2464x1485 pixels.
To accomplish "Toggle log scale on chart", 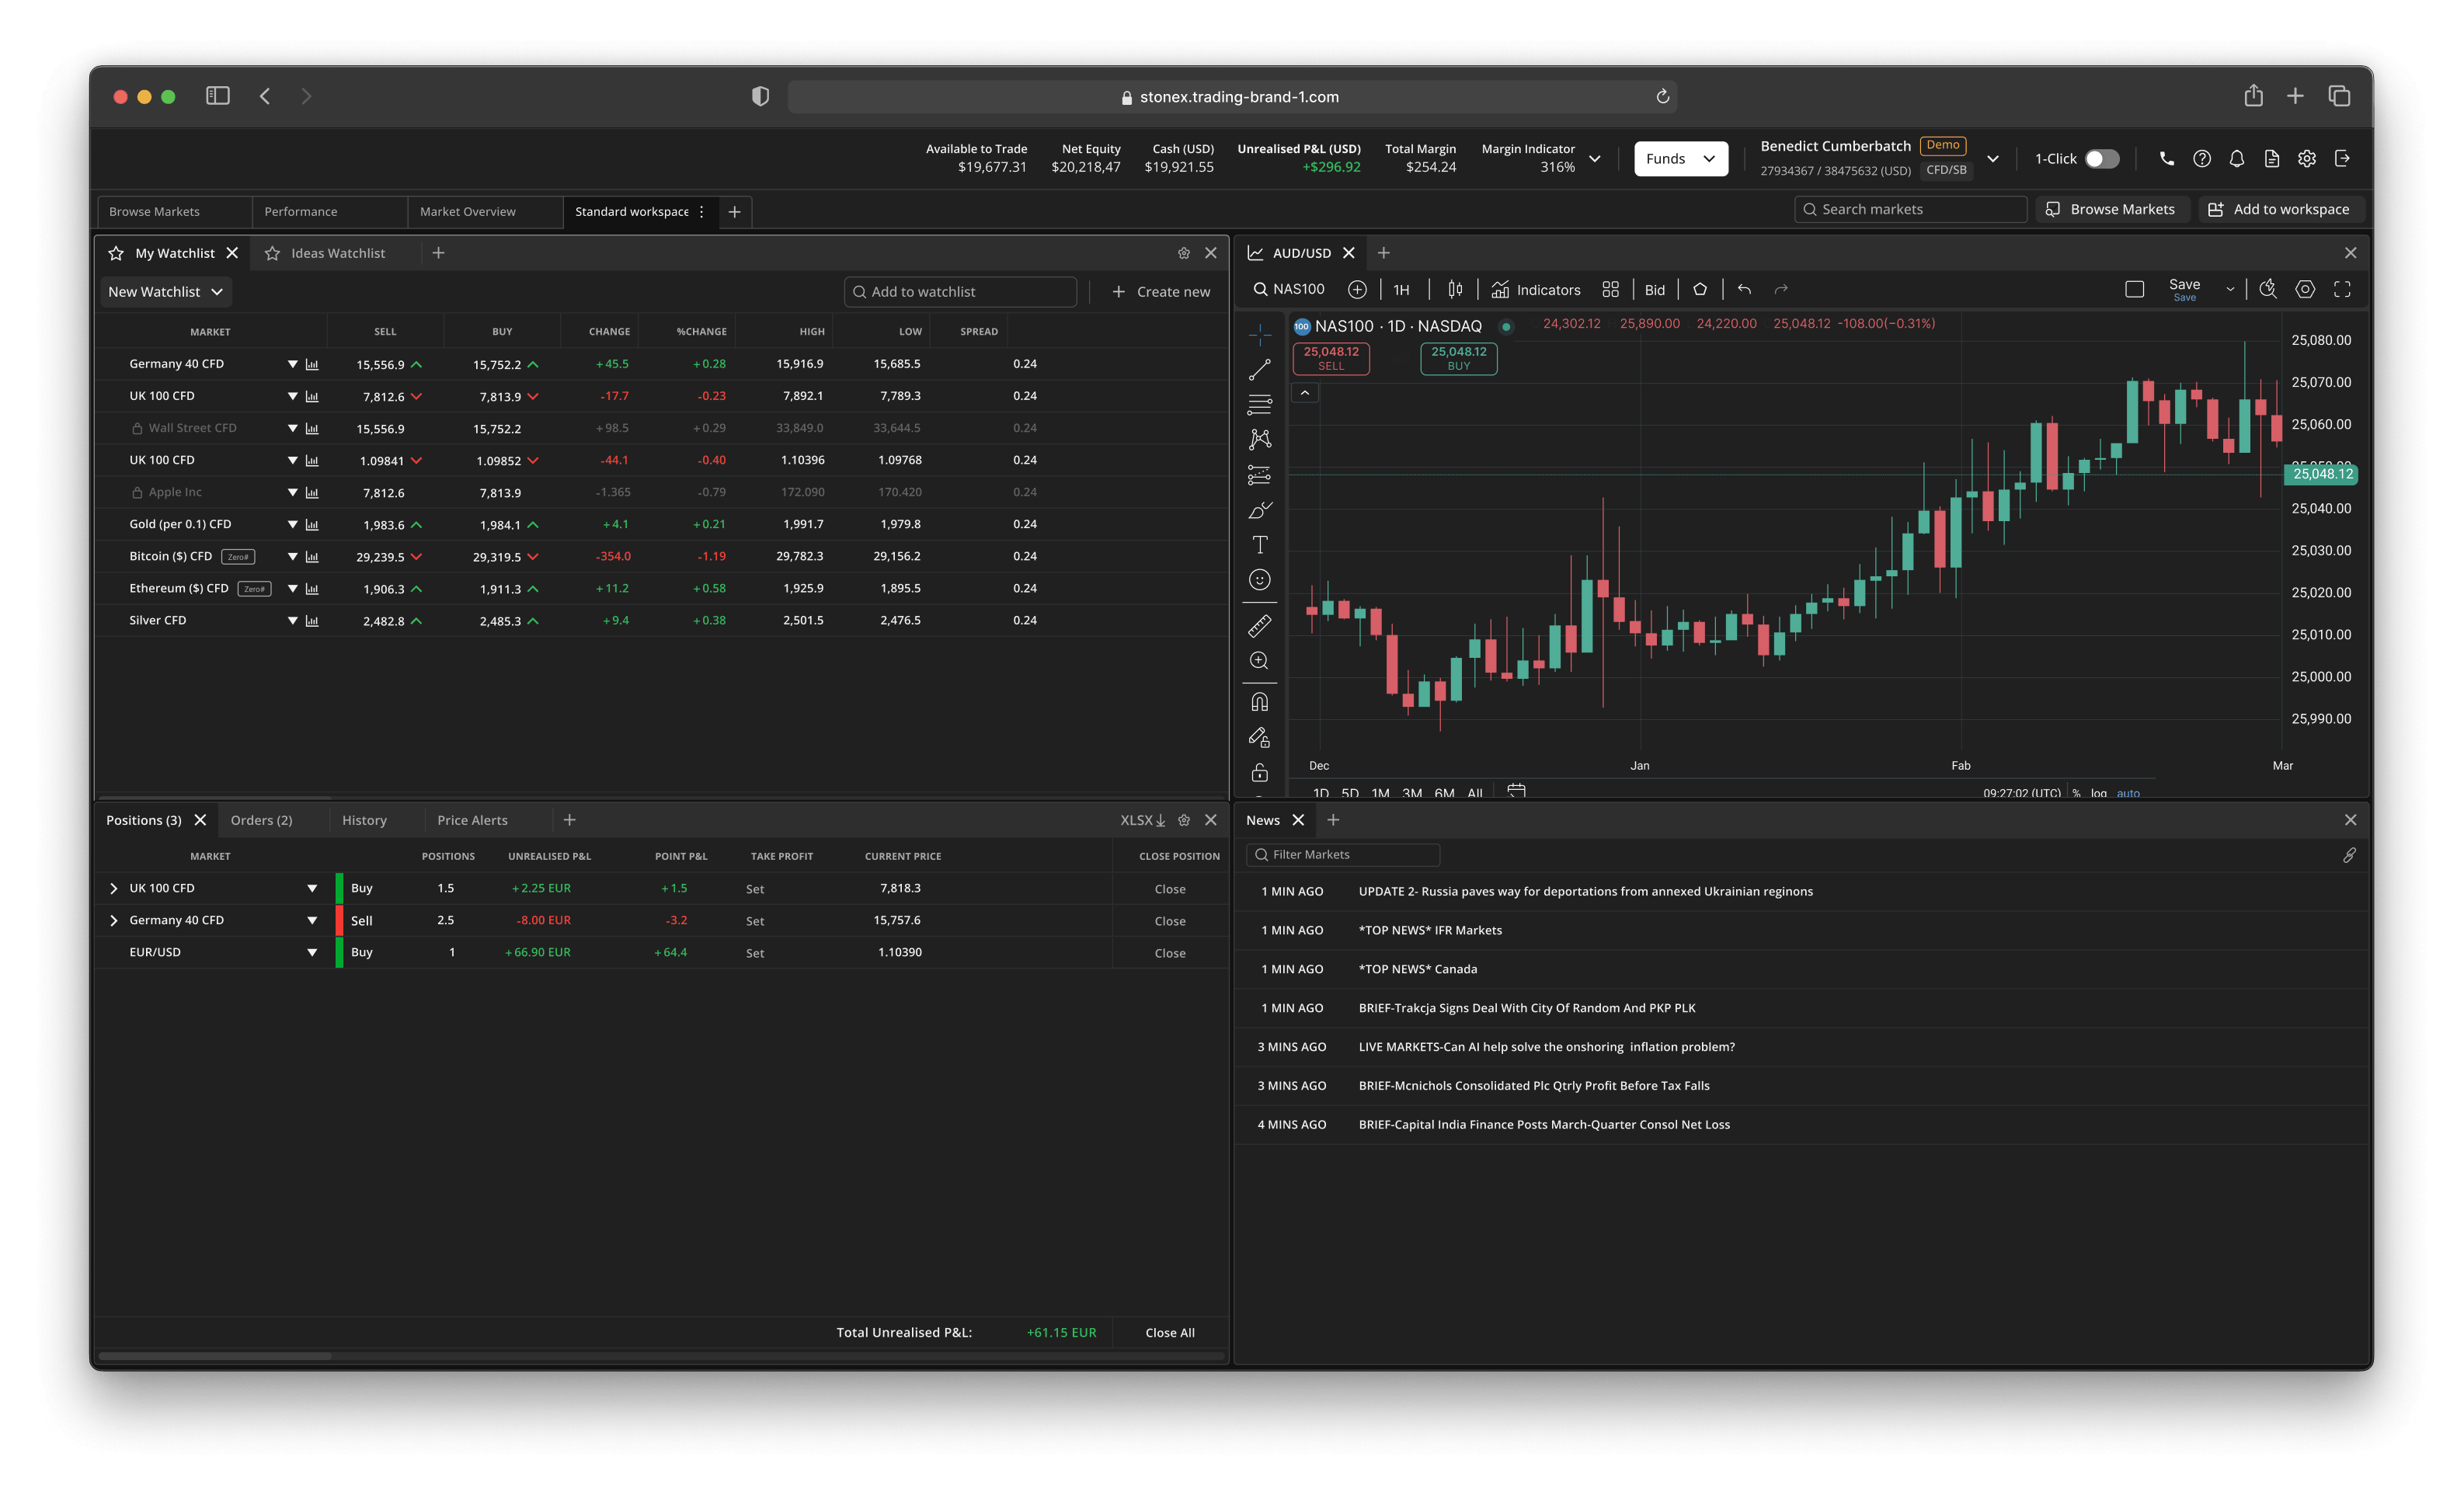I will pos(2098,793).
